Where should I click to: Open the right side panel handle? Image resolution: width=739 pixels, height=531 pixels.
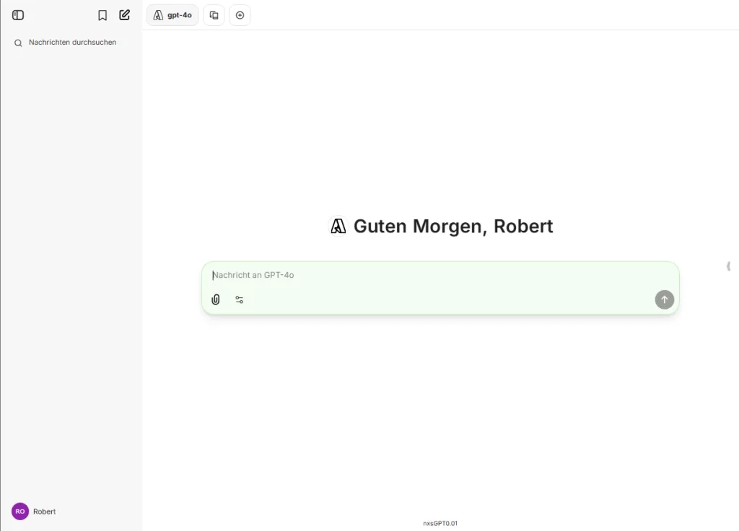(x=728, y=267)
